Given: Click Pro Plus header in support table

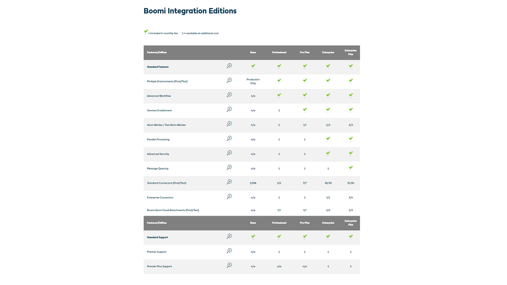Looking at the screenshot, I should [305, 223].
